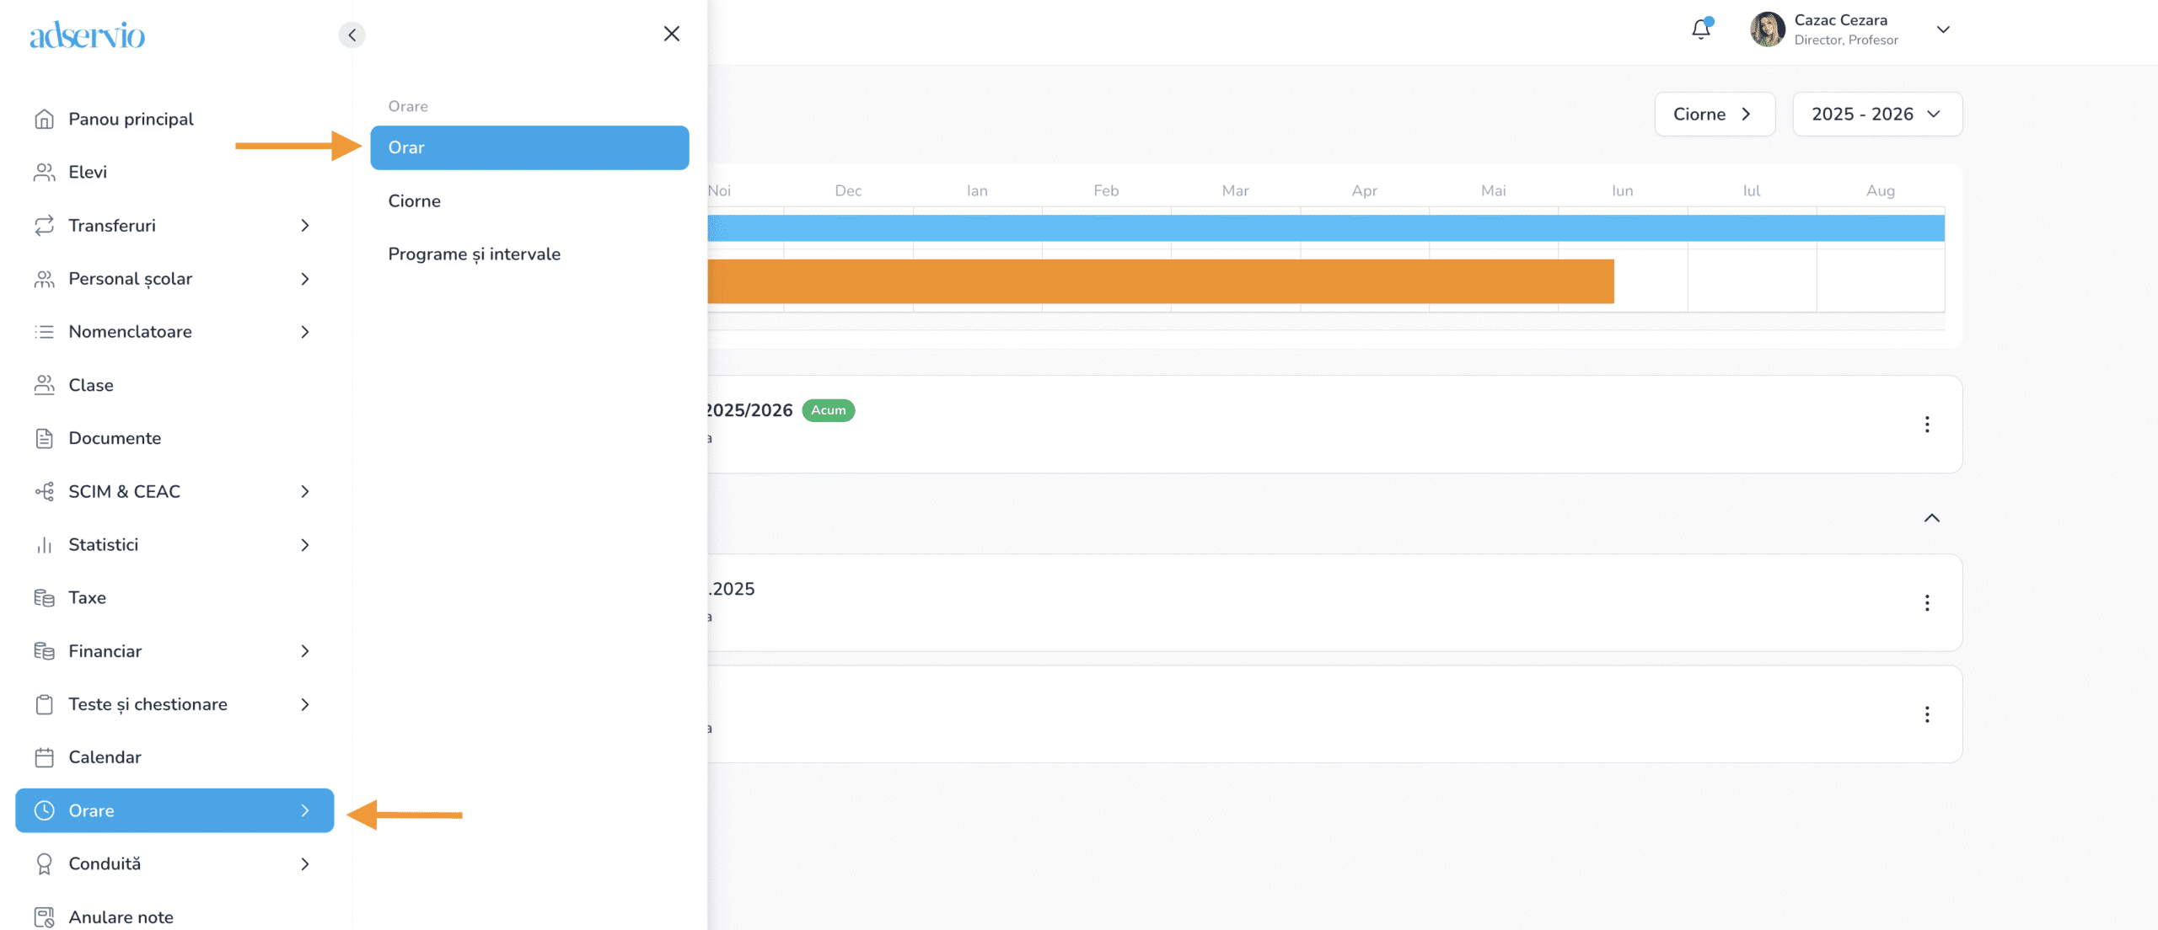
Task: Collapse the schedules list section
Action: pos(1931,518)
